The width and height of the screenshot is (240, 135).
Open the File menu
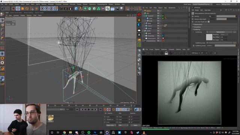[2, 4]
